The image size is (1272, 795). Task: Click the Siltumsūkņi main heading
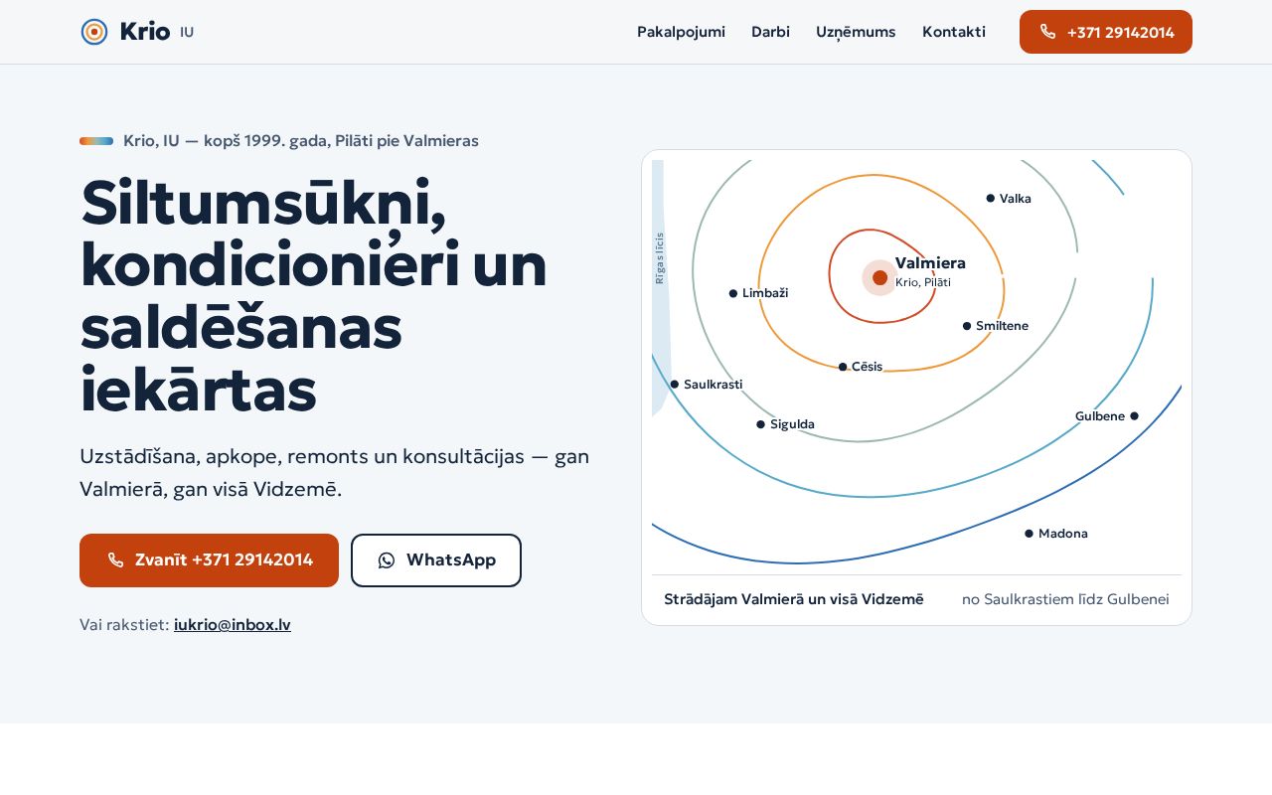(314, 295)
